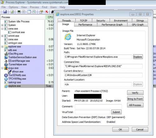Viewport: 156px width, 138px height.
Task: Select the iTunesHelper.exe process icon
Action: (x=6, y=65)
